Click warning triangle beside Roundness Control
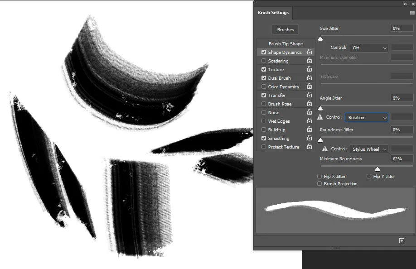The image size is (416, 269). coord(325,149)
